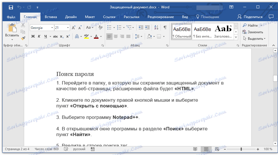Viewport: 278px width, 155px height.
Task: Open shading paint bucket
Action: tap(149, 36)
